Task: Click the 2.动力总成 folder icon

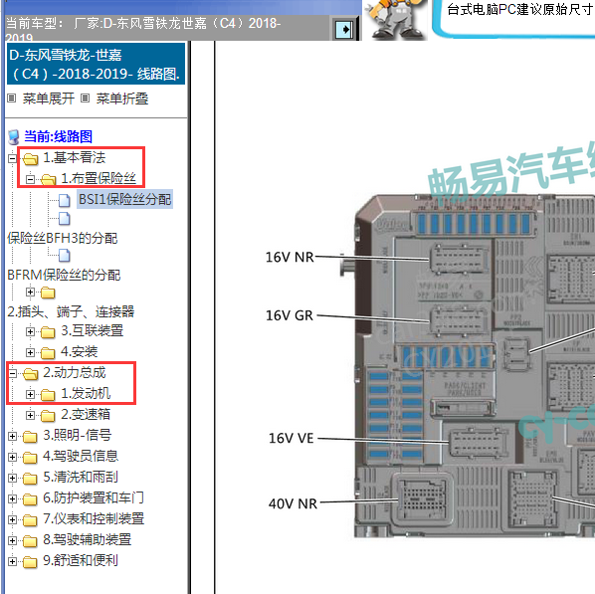Action: coord(31,374)
